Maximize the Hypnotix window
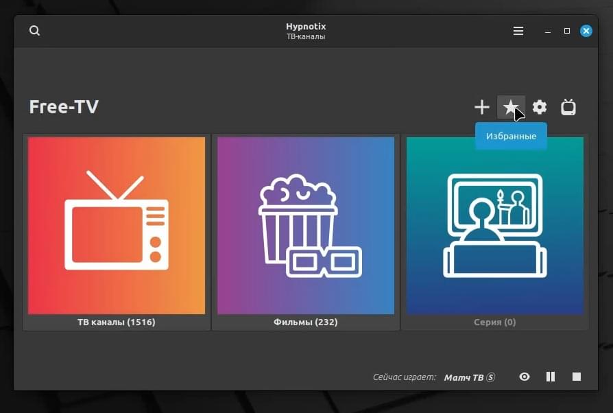613x413 pixels. (567, 31)
